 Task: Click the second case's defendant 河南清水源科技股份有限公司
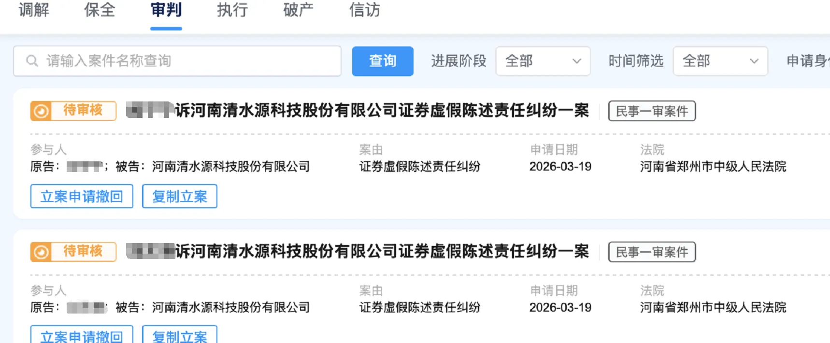[x=231, y=308]
